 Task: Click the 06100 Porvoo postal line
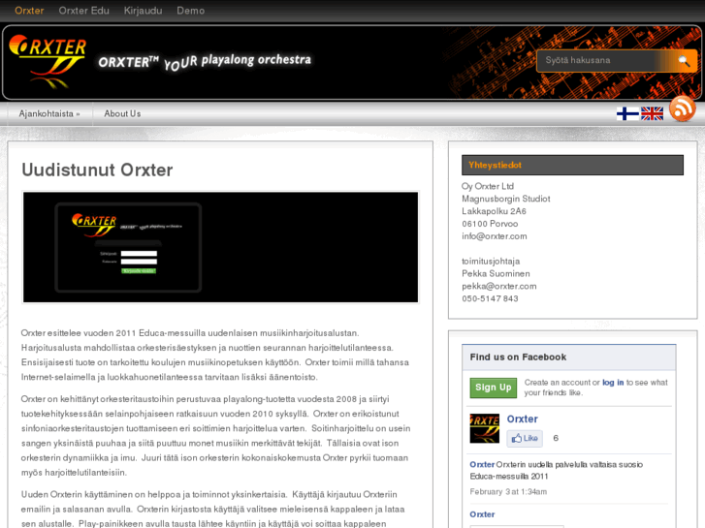[x=490, y=224]
